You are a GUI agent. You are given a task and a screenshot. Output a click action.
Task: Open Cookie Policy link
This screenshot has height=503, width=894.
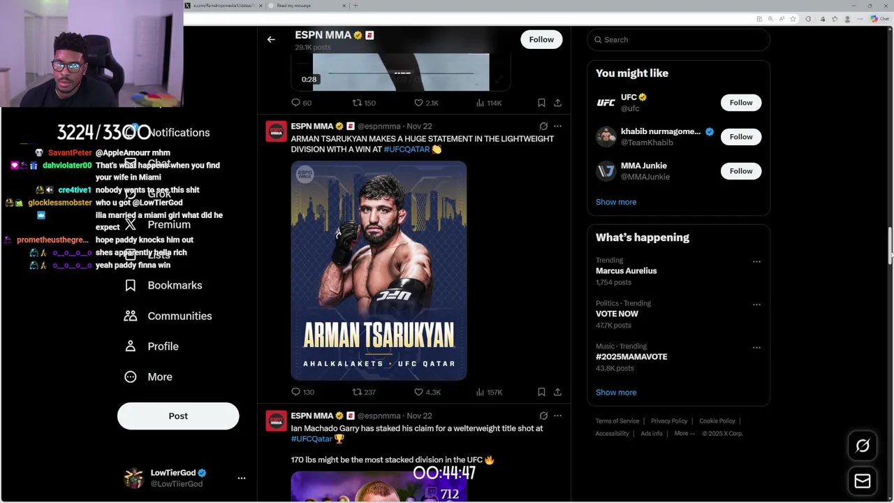pos(717,421)
